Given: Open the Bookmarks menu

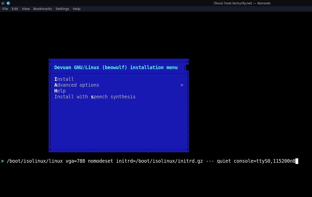Looking at the screenshot, I should [x=43, y=9].
